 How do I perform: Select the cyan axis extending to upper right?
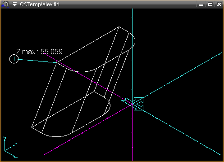183,75
